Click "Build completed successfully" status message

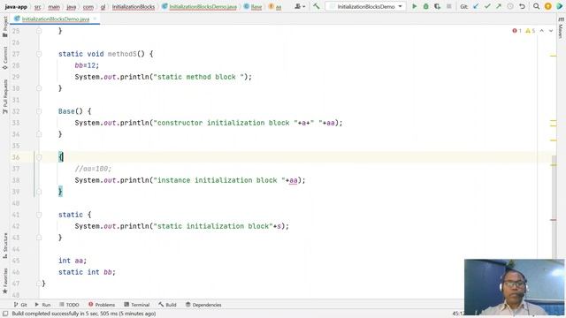coord(84,314)
